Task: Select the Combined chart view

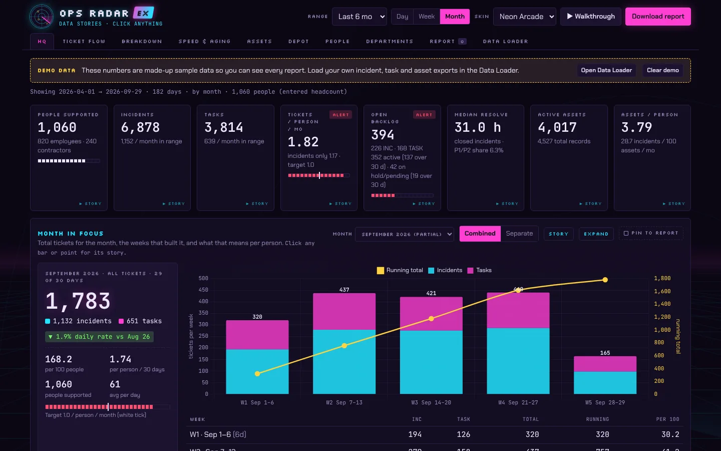Action: click(x=480, y=234)
